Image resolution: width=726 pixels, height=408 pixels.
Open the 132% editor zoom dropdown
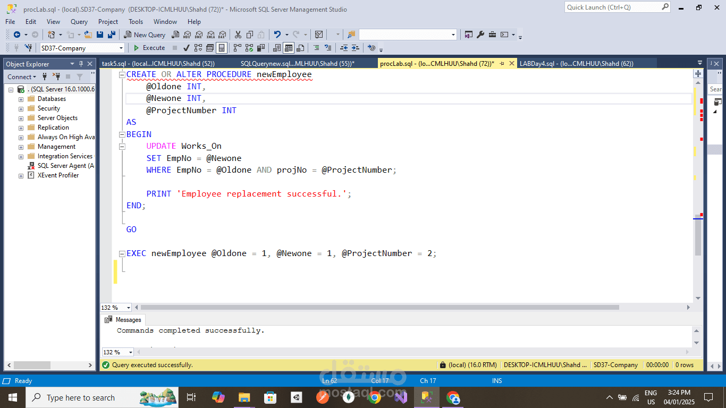[x=128, y=307]
